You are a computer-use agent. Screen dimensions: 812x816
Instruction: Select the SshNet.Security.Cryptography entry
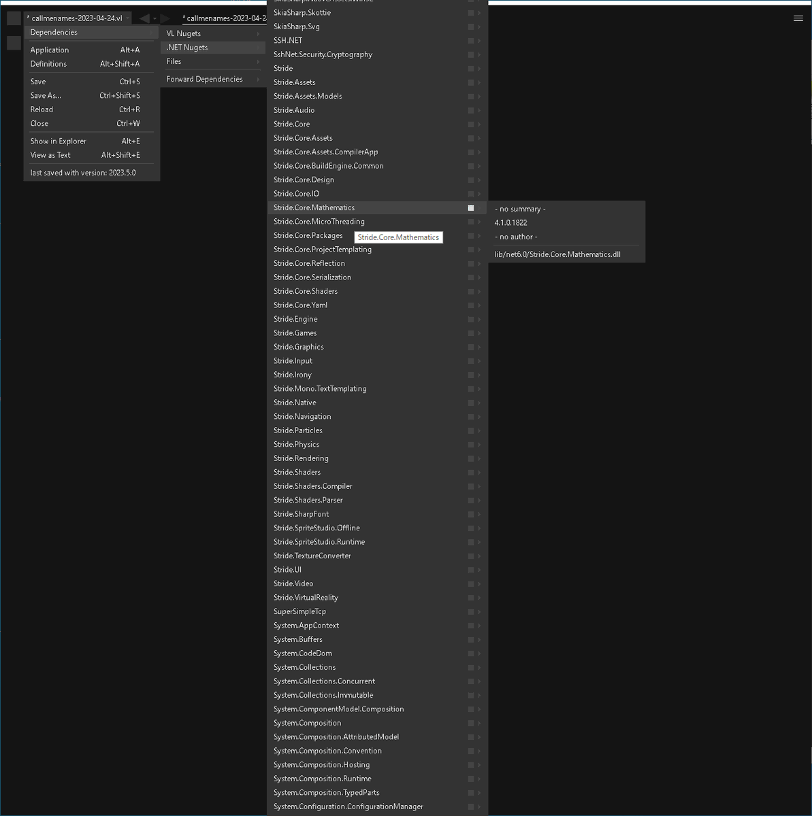(378, 54)
